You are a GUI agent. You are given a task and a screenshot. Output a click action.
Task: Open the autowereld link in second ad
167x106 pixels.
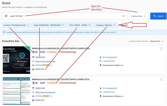coord(46,92)
